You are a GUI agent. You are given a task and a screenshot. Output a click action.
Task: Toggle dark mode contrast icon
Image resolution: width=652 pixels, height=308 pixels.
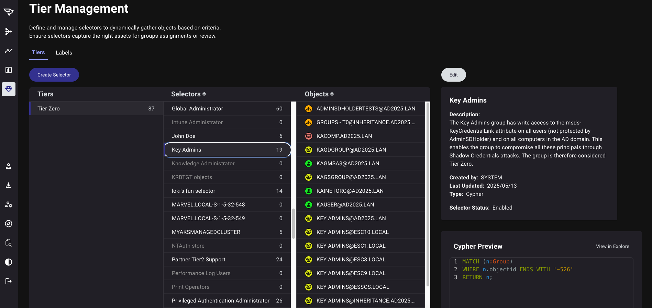coord(9,262)
